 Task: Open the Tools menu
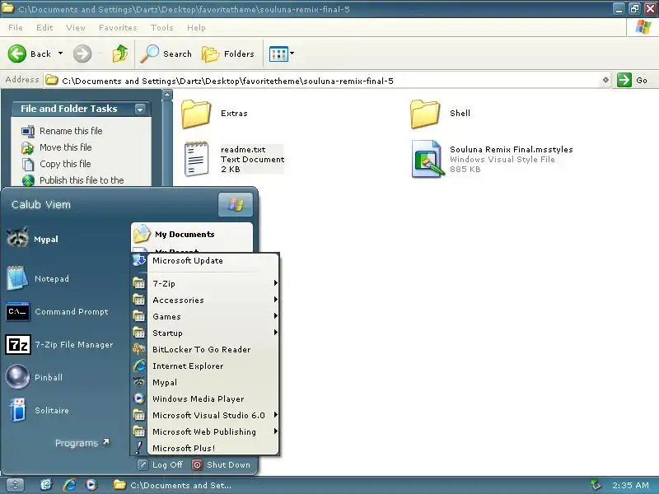[x=161, y=28]
